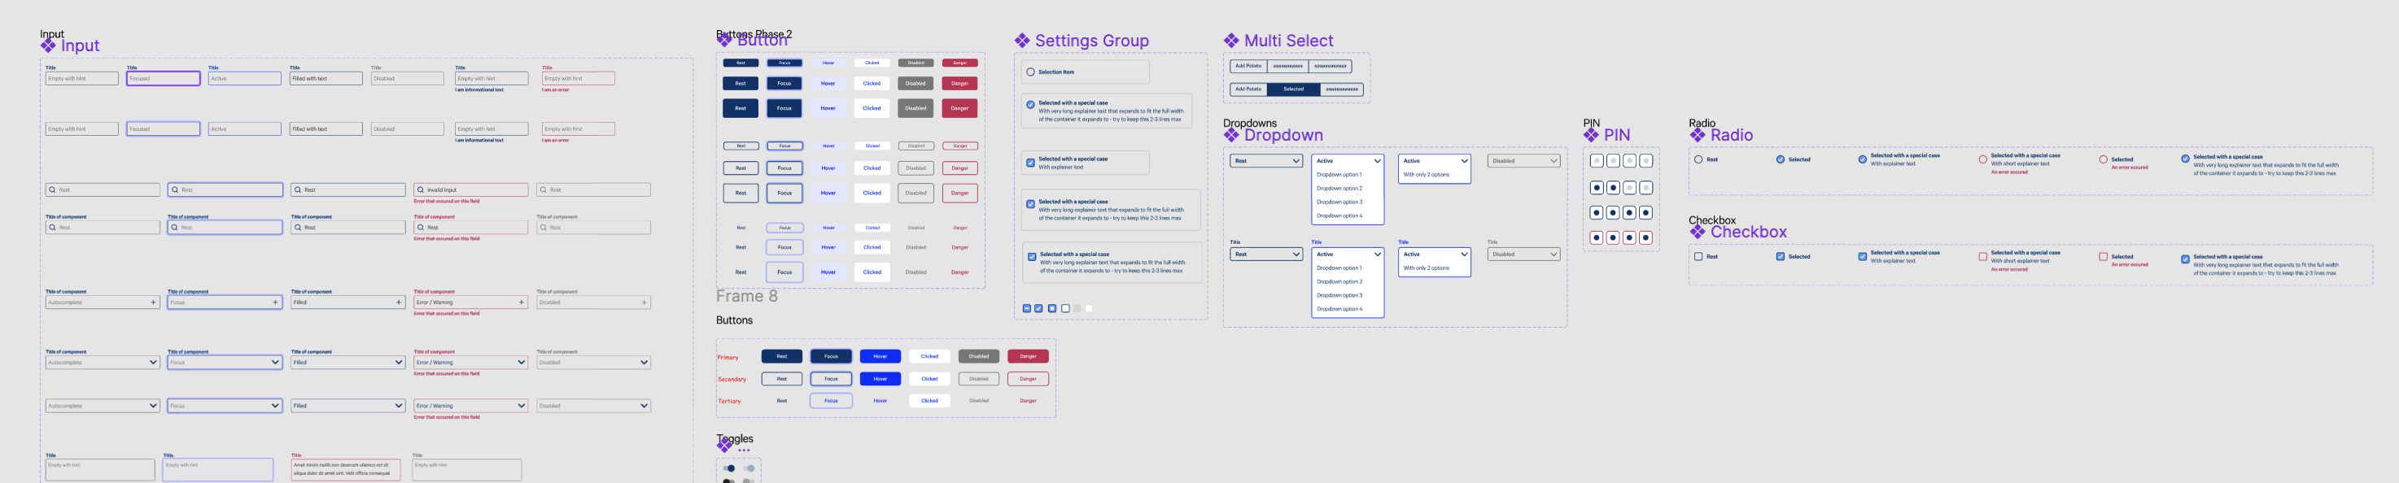Click the plus icon in Autocomplete field

[x=154, y=302]
